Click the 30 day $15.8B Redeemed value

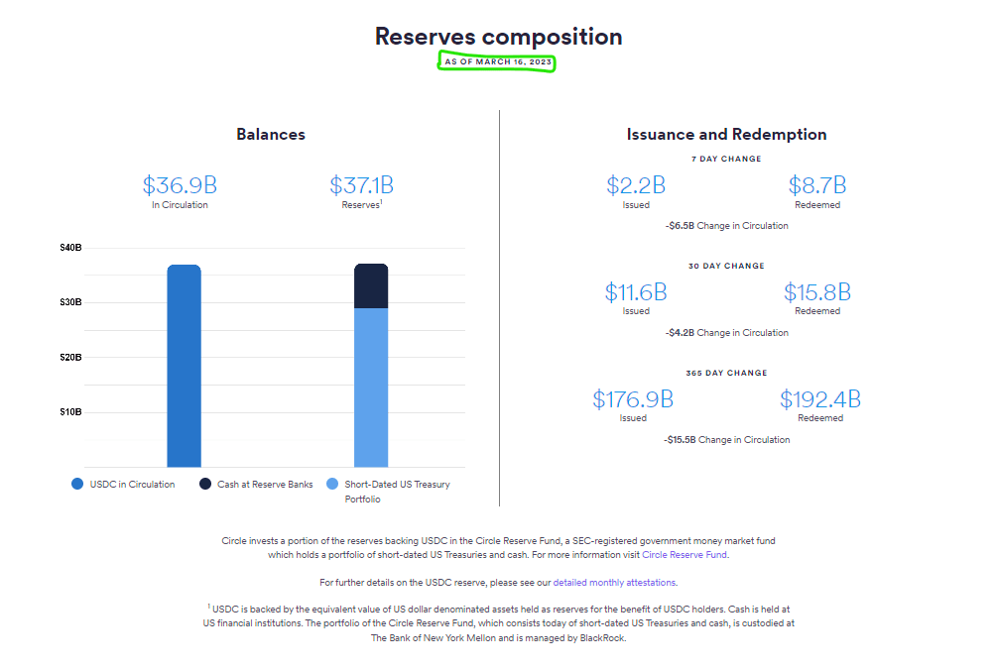(817, 292)
